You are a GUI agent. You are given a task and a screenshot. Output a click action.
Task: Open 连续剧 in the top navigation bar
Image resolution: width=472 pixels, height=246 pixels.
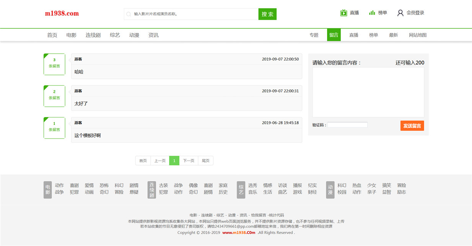pyautogui.click(x=93, y=35)
